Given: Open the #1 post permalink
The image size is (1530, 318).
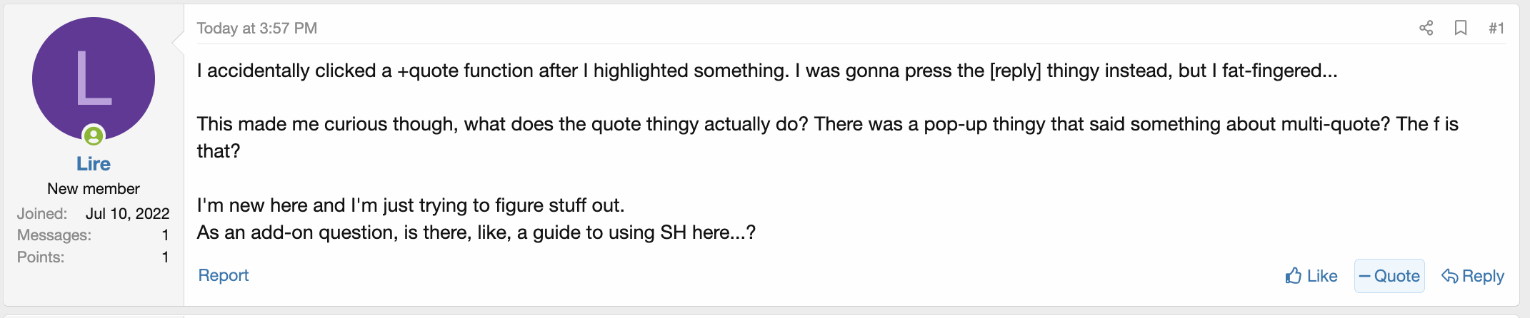Looking at the screenshot, I should coord(1496,28).
